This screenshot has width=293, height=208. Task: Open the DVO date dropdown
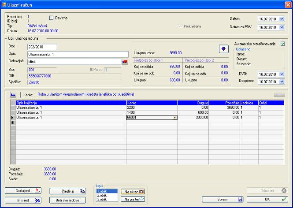282,74
